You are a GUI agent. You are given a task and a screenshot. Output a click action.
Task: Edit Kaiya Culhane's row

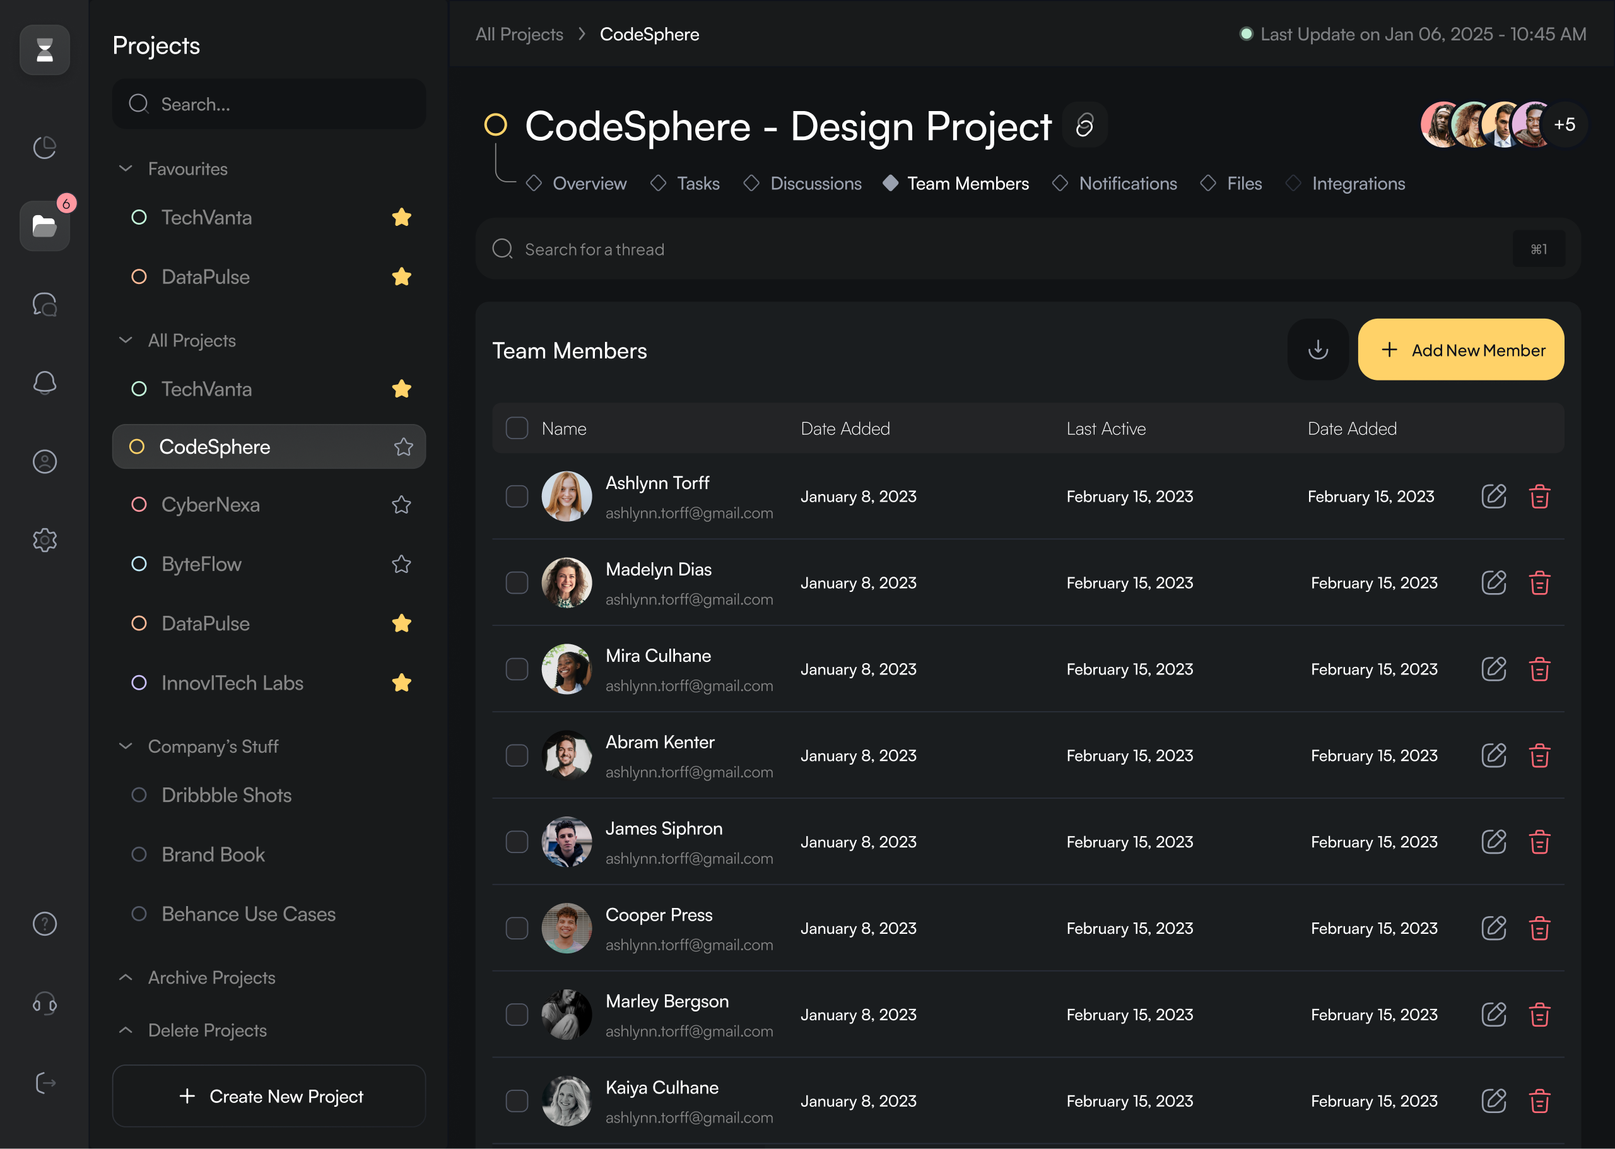(1493, 1101)
